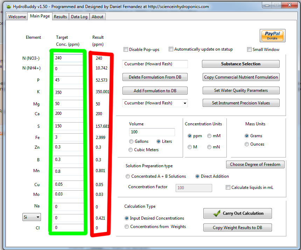
Task: Click the Mo target concentration field
Action: coord(68,194)
